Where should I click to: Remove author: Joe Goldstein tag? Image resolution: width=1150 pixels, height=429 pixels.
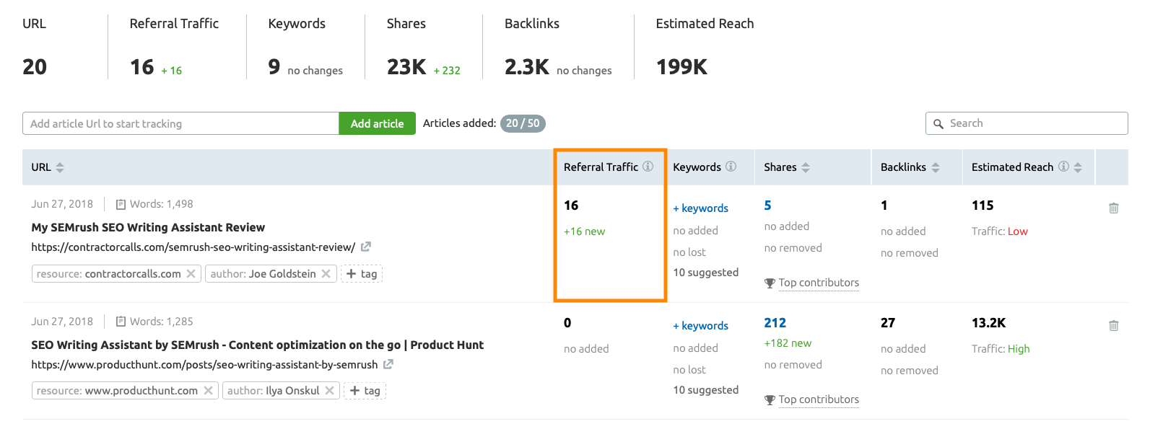tap(326, 274)
